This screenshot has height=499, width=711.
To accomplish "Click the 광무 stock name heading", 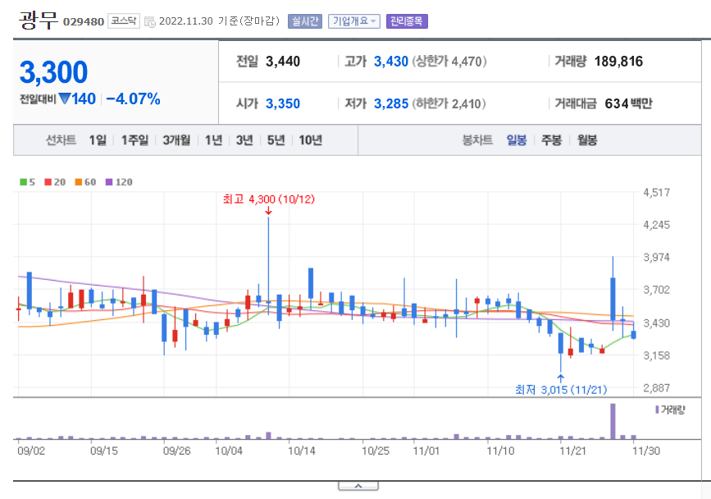I will (x=38, y=21).
